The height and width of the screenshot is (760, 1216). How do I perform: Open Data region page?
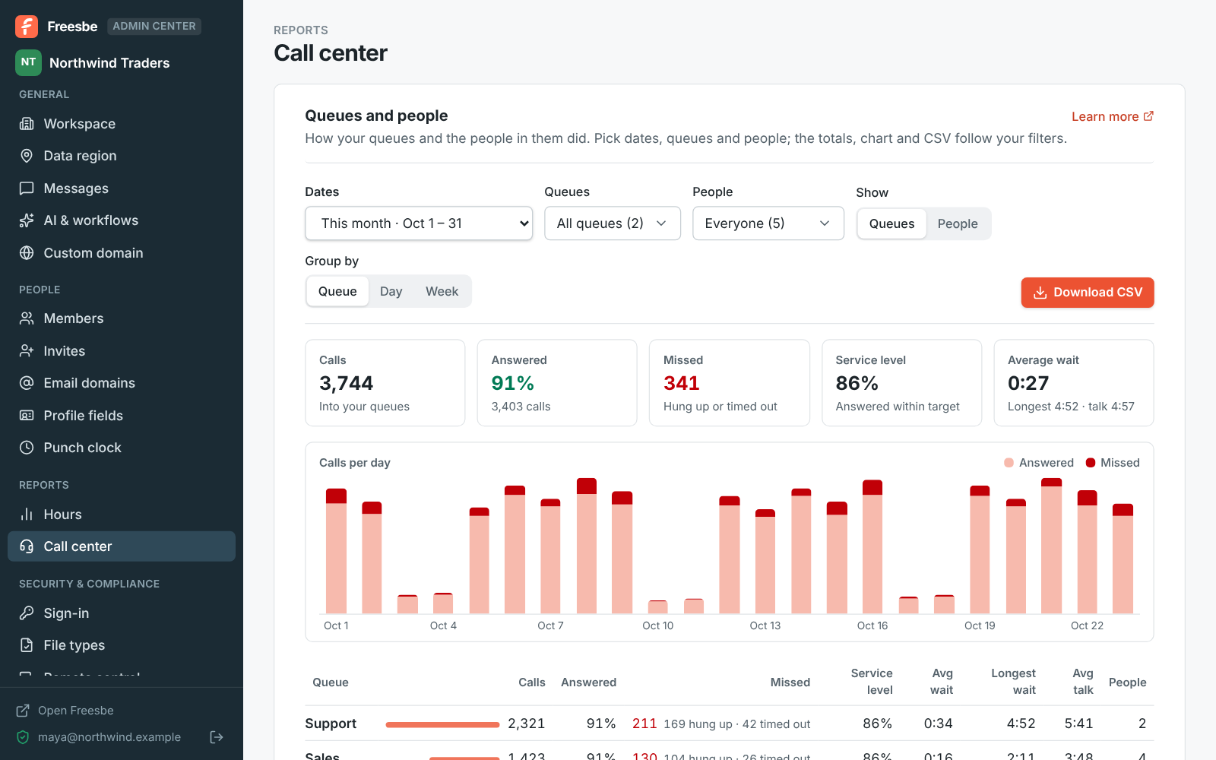(x=122, y=156)
